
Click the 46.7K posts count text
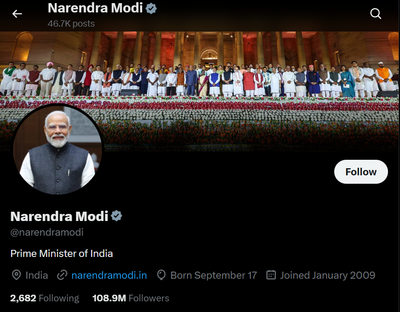pyautogui.click(x=71, y=24)
